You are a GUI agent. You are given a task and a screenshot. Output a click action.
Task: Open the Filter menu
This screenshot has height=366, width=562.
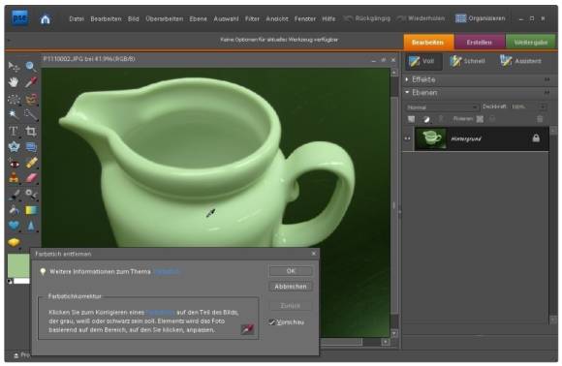pos(252,19)
